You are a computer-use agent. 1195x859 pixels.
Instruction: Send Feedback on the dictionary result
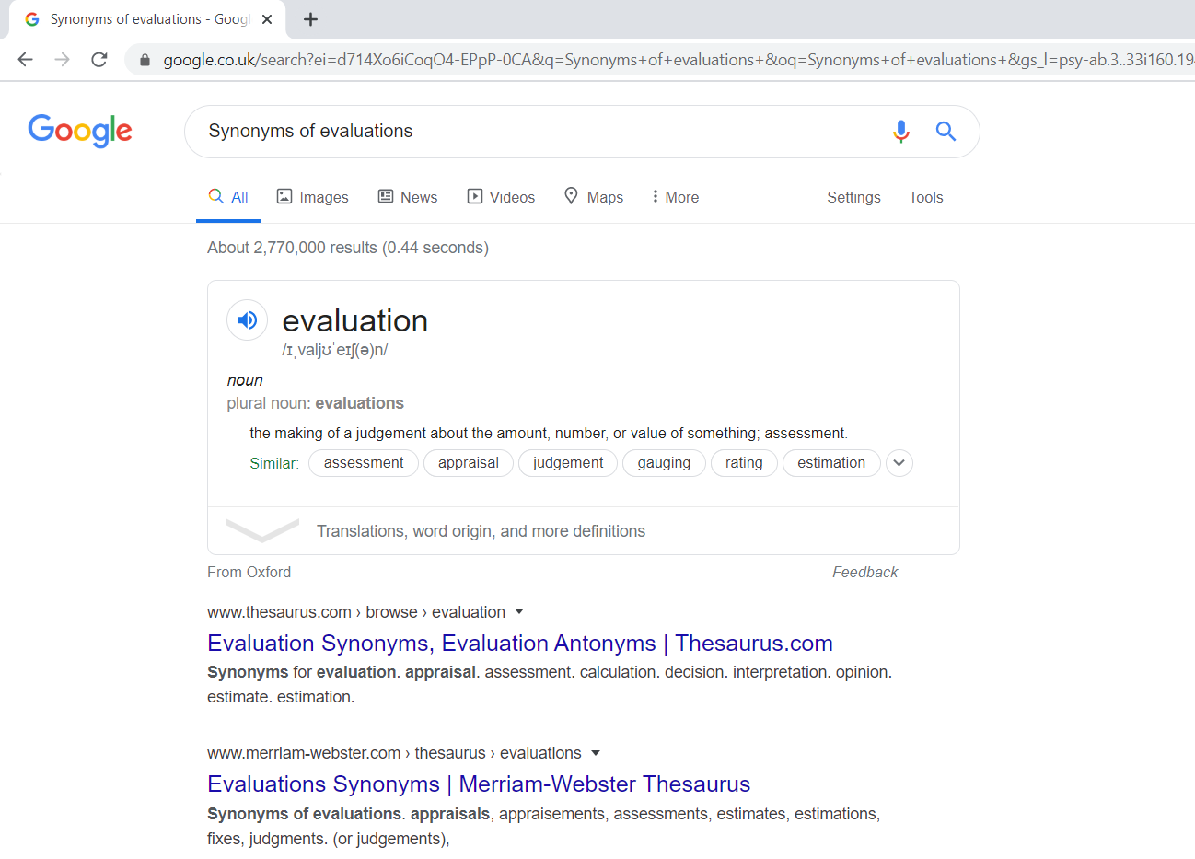pyautogui.click(x=864, y=572)
